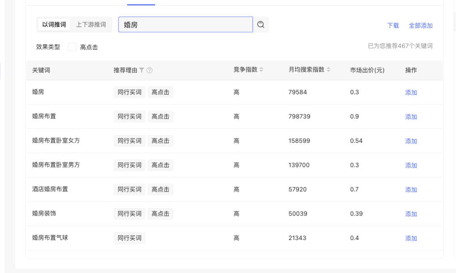
Task: Add 婚房布置气球 via 添加
Action: click(x=411, y=238)
